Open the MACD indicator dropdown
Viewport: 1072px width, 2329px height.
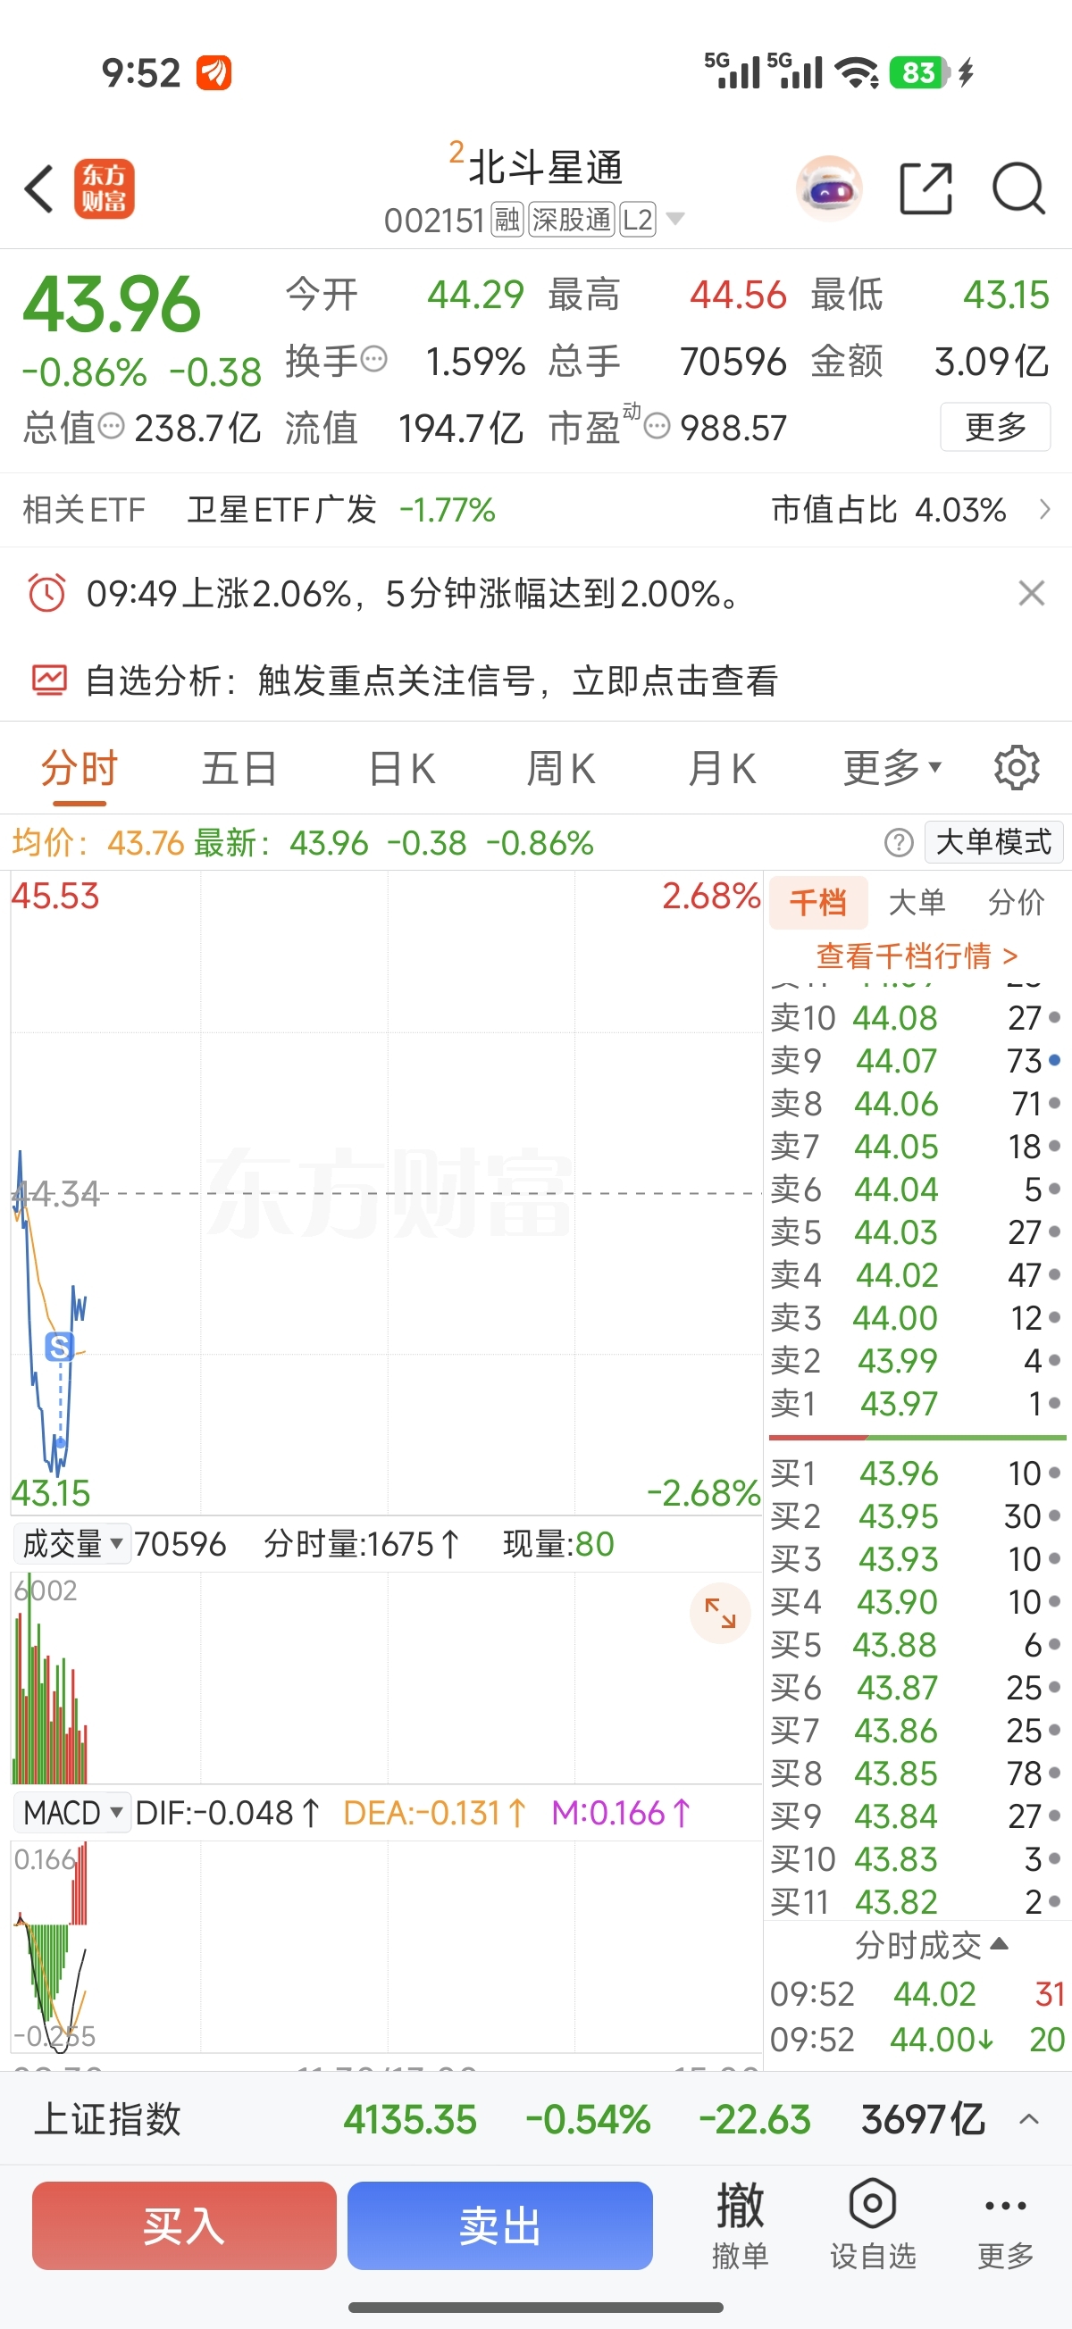pos(72,1813)
